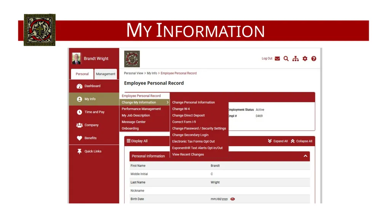Open the org chart icon

(296, 59)
